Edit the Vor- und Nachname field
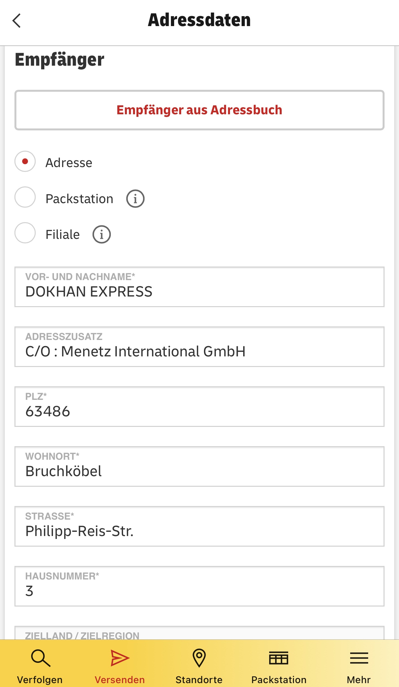This screenshot has height=687, width=399. coord(199,287)
